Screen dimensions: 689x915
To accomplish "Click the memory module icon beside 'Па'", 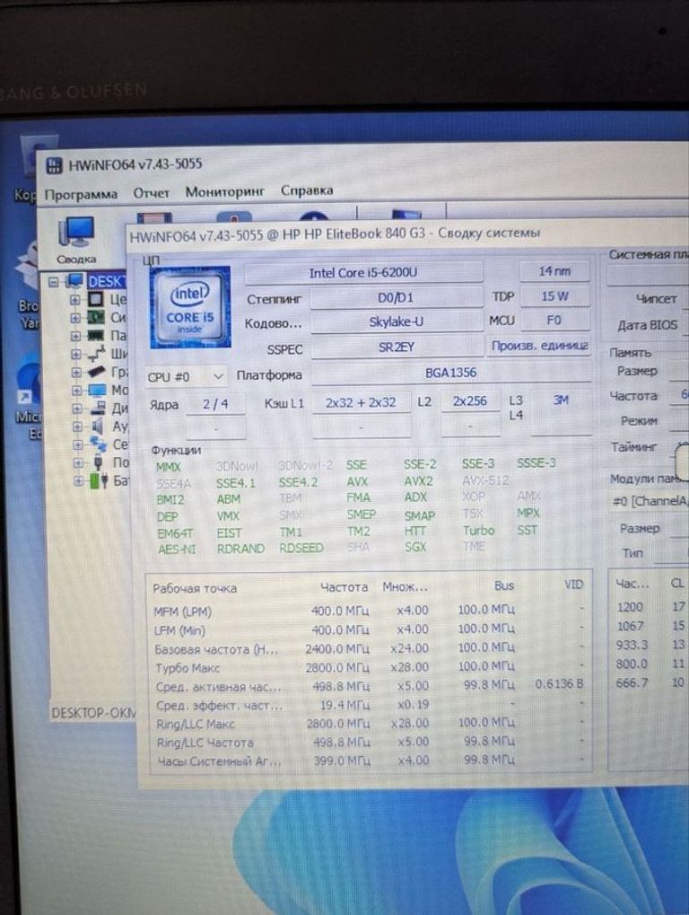I will pos(96,336).
